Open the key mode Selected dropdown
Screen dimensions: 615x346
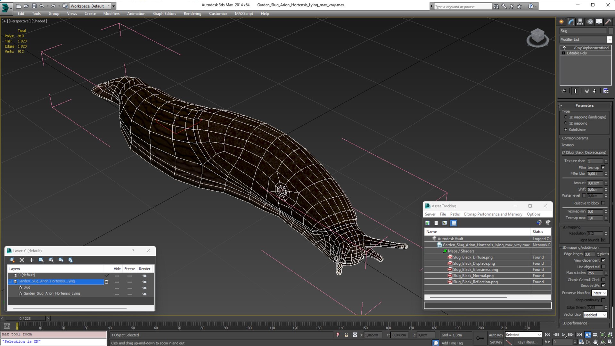click(x=523, y=335)
